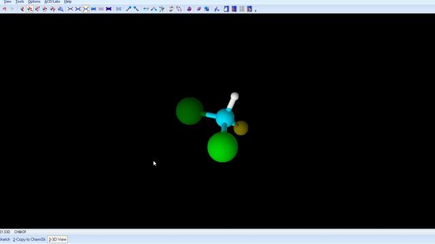Viewport: 435px width, 244px height.
Task: Click the white page background icon
Action: pos(226,9)
